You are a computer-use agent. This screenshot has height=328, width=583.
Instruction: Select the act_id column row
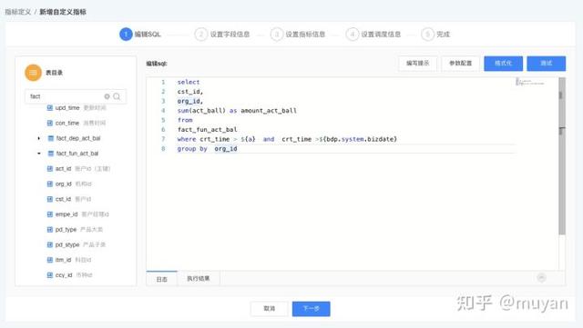coord(78,168)
